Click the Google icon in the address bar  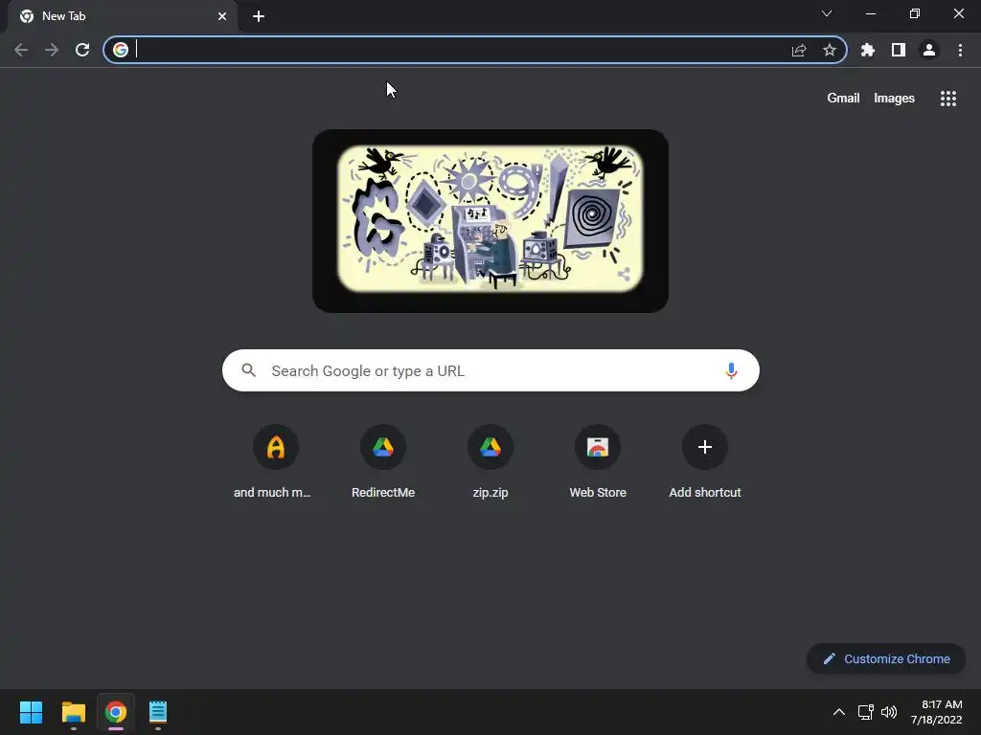pos(121,50)
